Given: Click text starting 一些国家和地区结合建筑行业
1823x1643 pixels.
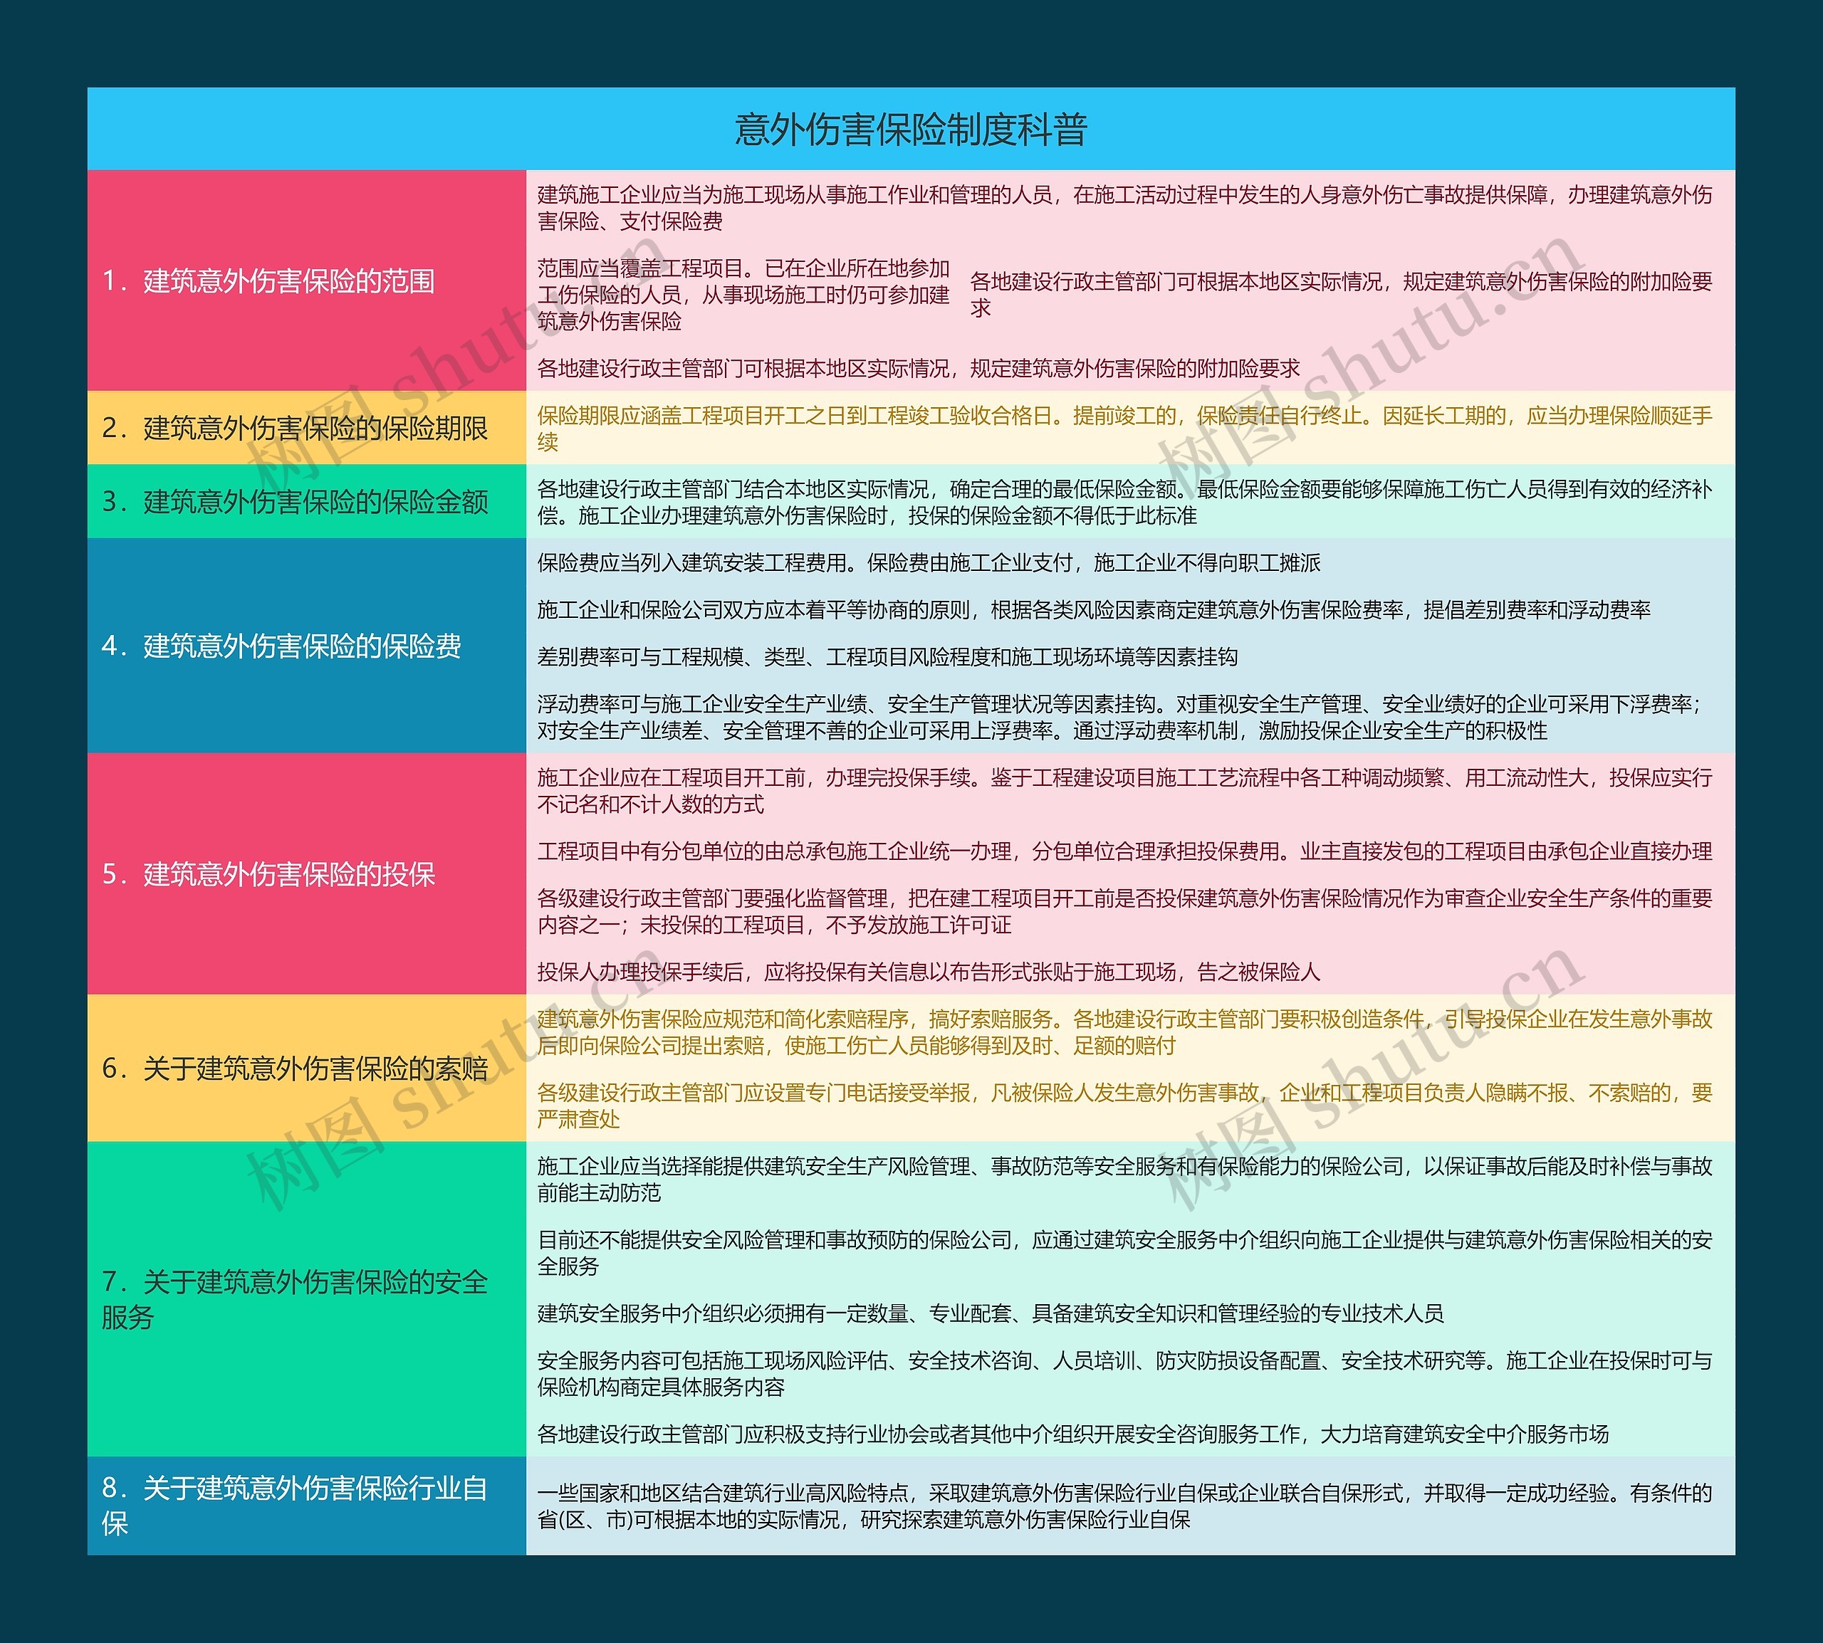Looking at the screenshot, I should [1124, 1506].
